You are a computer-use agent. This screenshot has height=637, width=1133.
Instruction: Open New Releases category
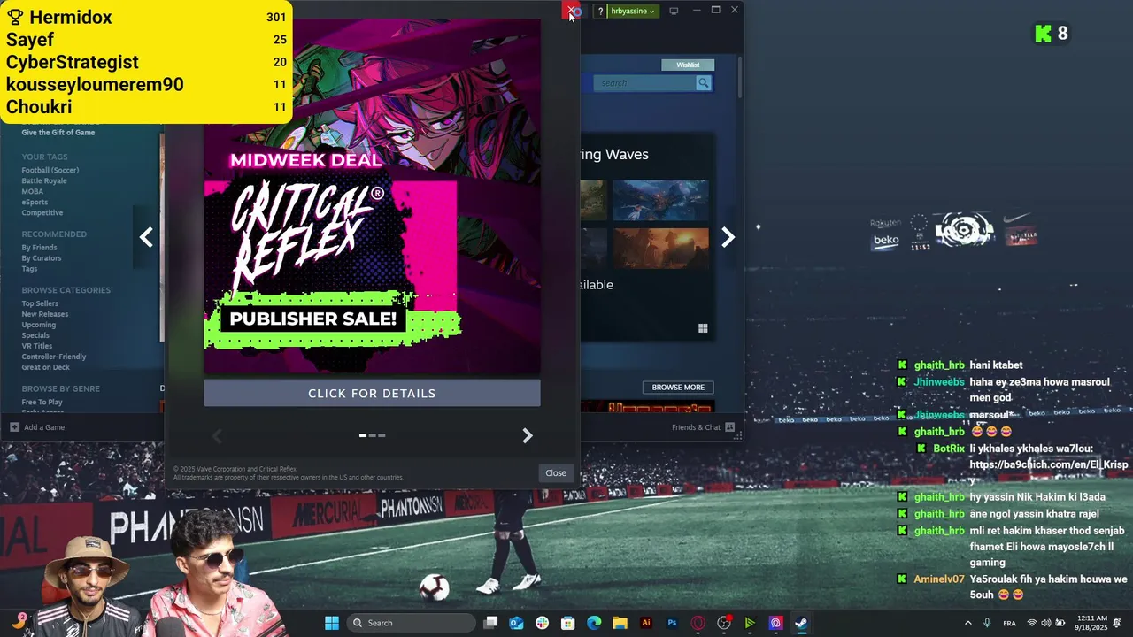click(45, 314)
